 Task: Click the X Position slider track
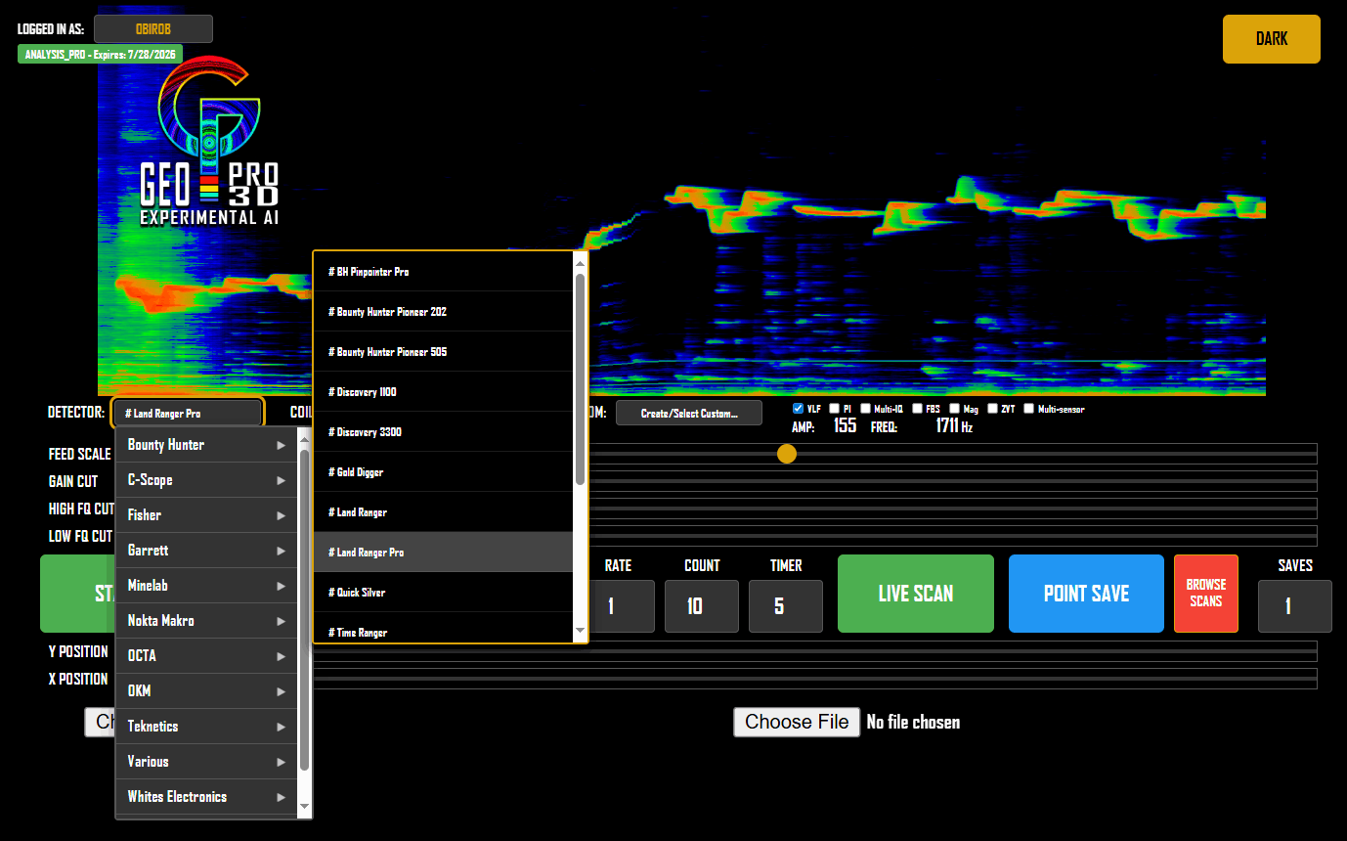click(x=816, y=679)
